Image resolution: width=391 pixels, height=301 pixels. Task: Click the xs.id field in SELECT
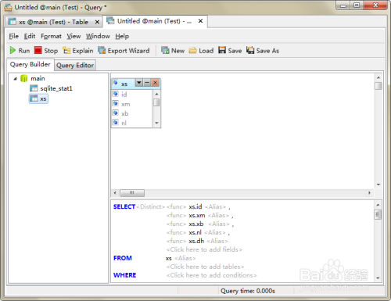pyautogui.click(x=195, y=206)
